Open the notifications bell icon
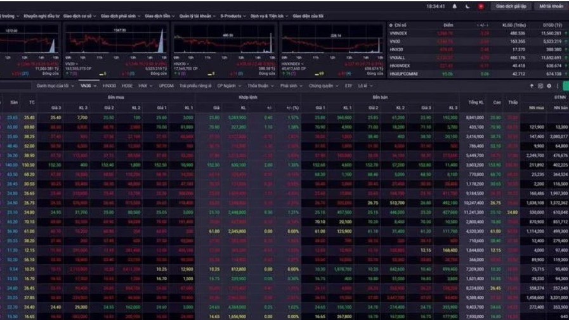Image resolution: width=569 pixels, height=320 pixels. [x=454, y=6]
